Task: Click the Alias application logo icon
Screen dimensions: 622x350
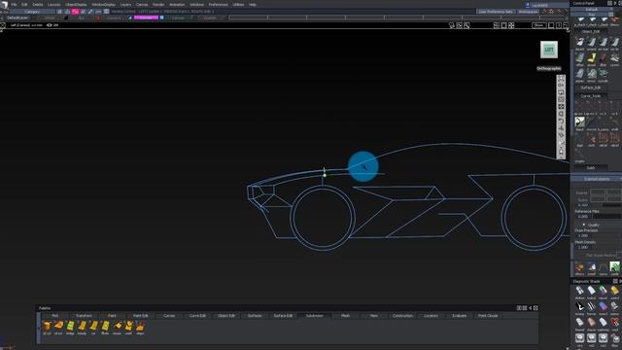Action: tap(4, 4)
